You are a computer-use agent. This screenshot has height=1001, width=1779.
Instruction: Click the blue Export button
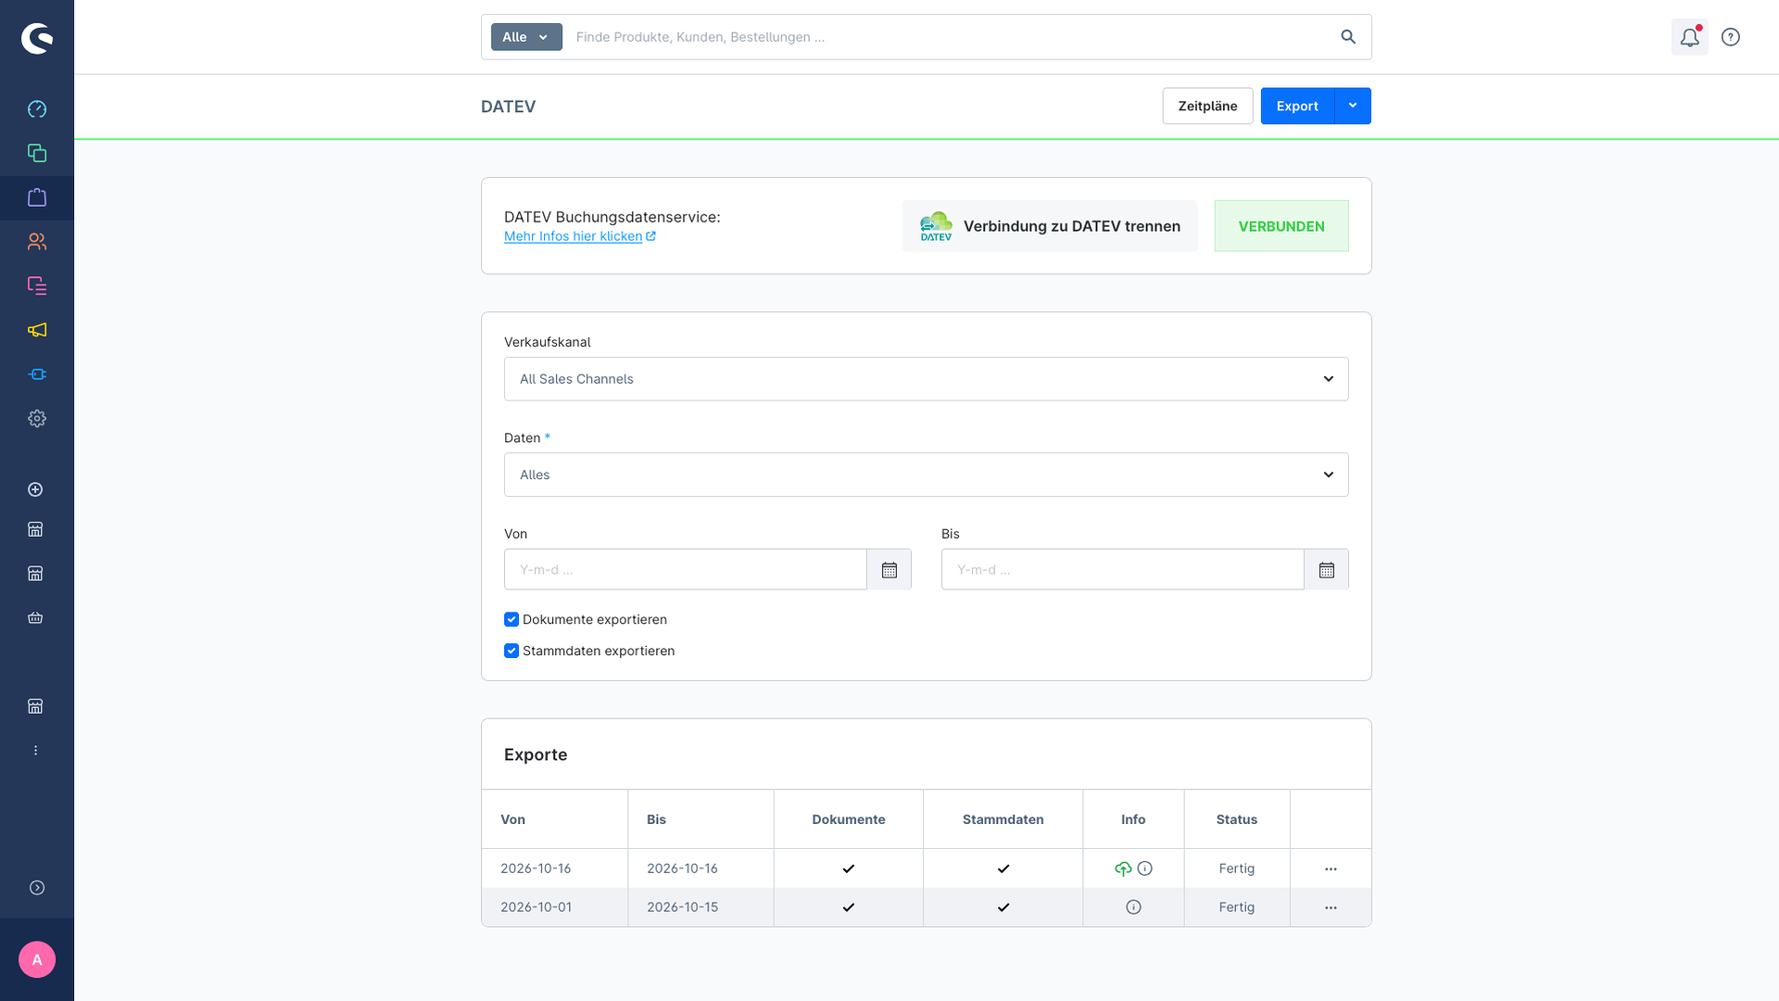[x=1297, y=106]
